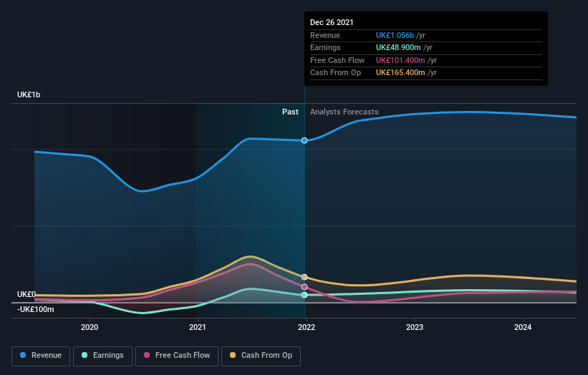Toggle the Revenue legend series

[41, 356]
